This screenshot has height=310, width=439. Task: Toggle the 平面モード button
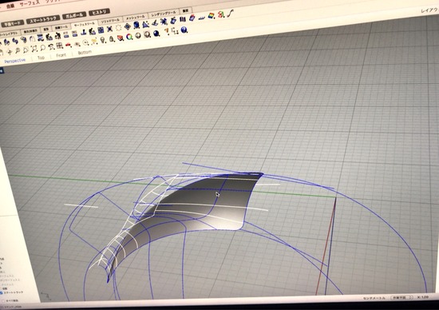tap(12, 24)
